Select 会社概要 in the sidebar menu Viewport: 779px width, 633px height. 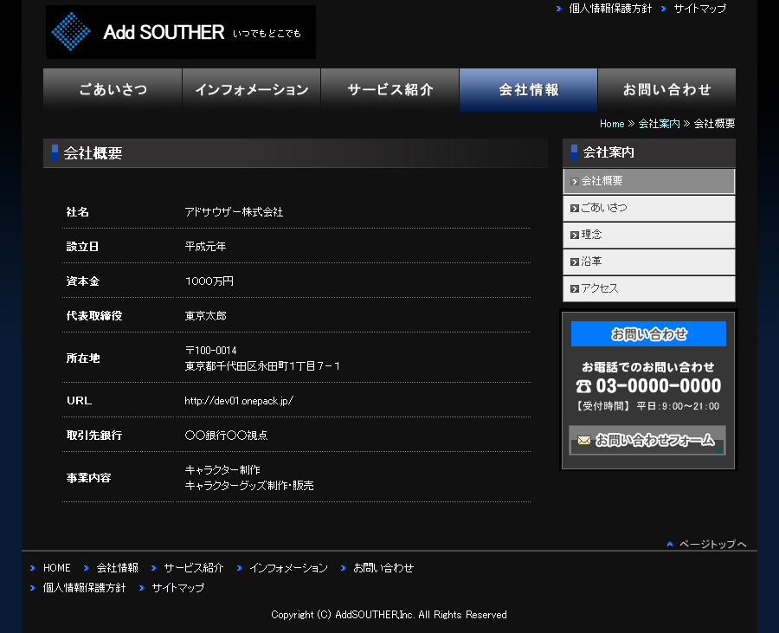pos(648,181)
